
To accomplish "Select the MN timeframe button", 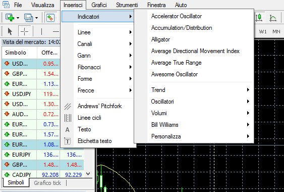I will pos(276,31).
